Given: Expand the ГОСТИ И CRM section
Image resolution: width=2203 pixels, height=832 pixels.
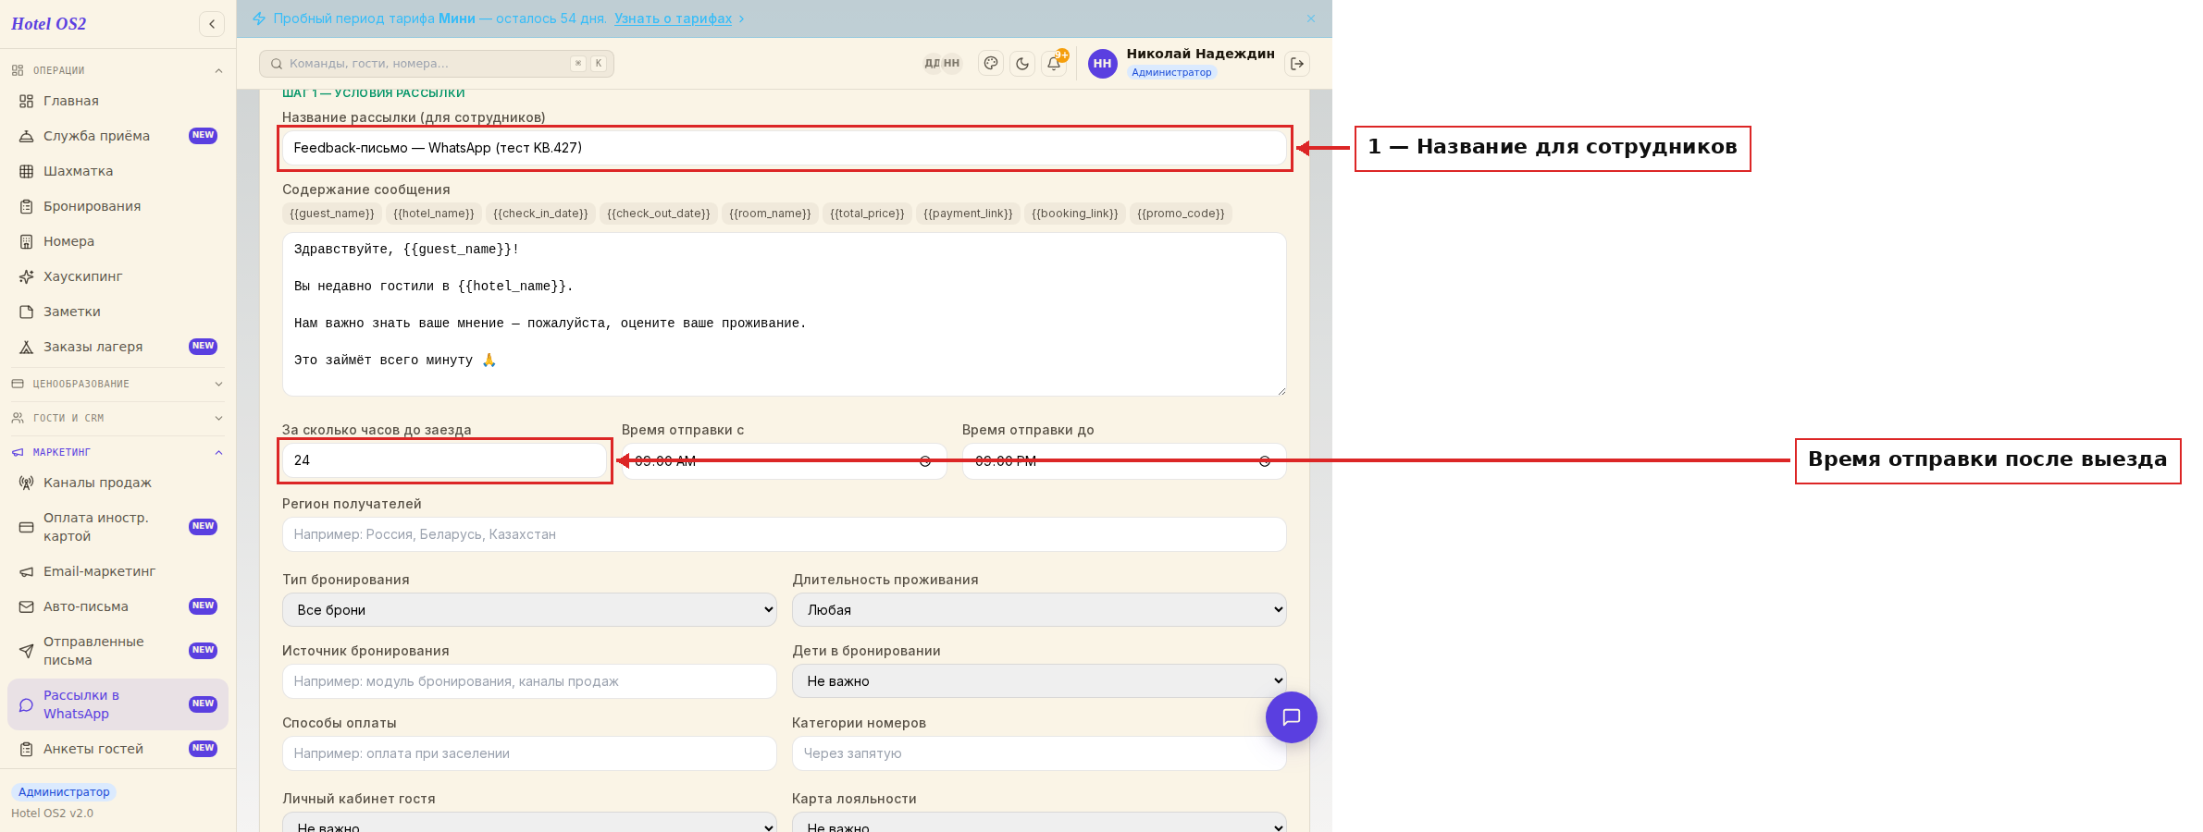Looking at the screenshot, I should (x=118, y=418).
